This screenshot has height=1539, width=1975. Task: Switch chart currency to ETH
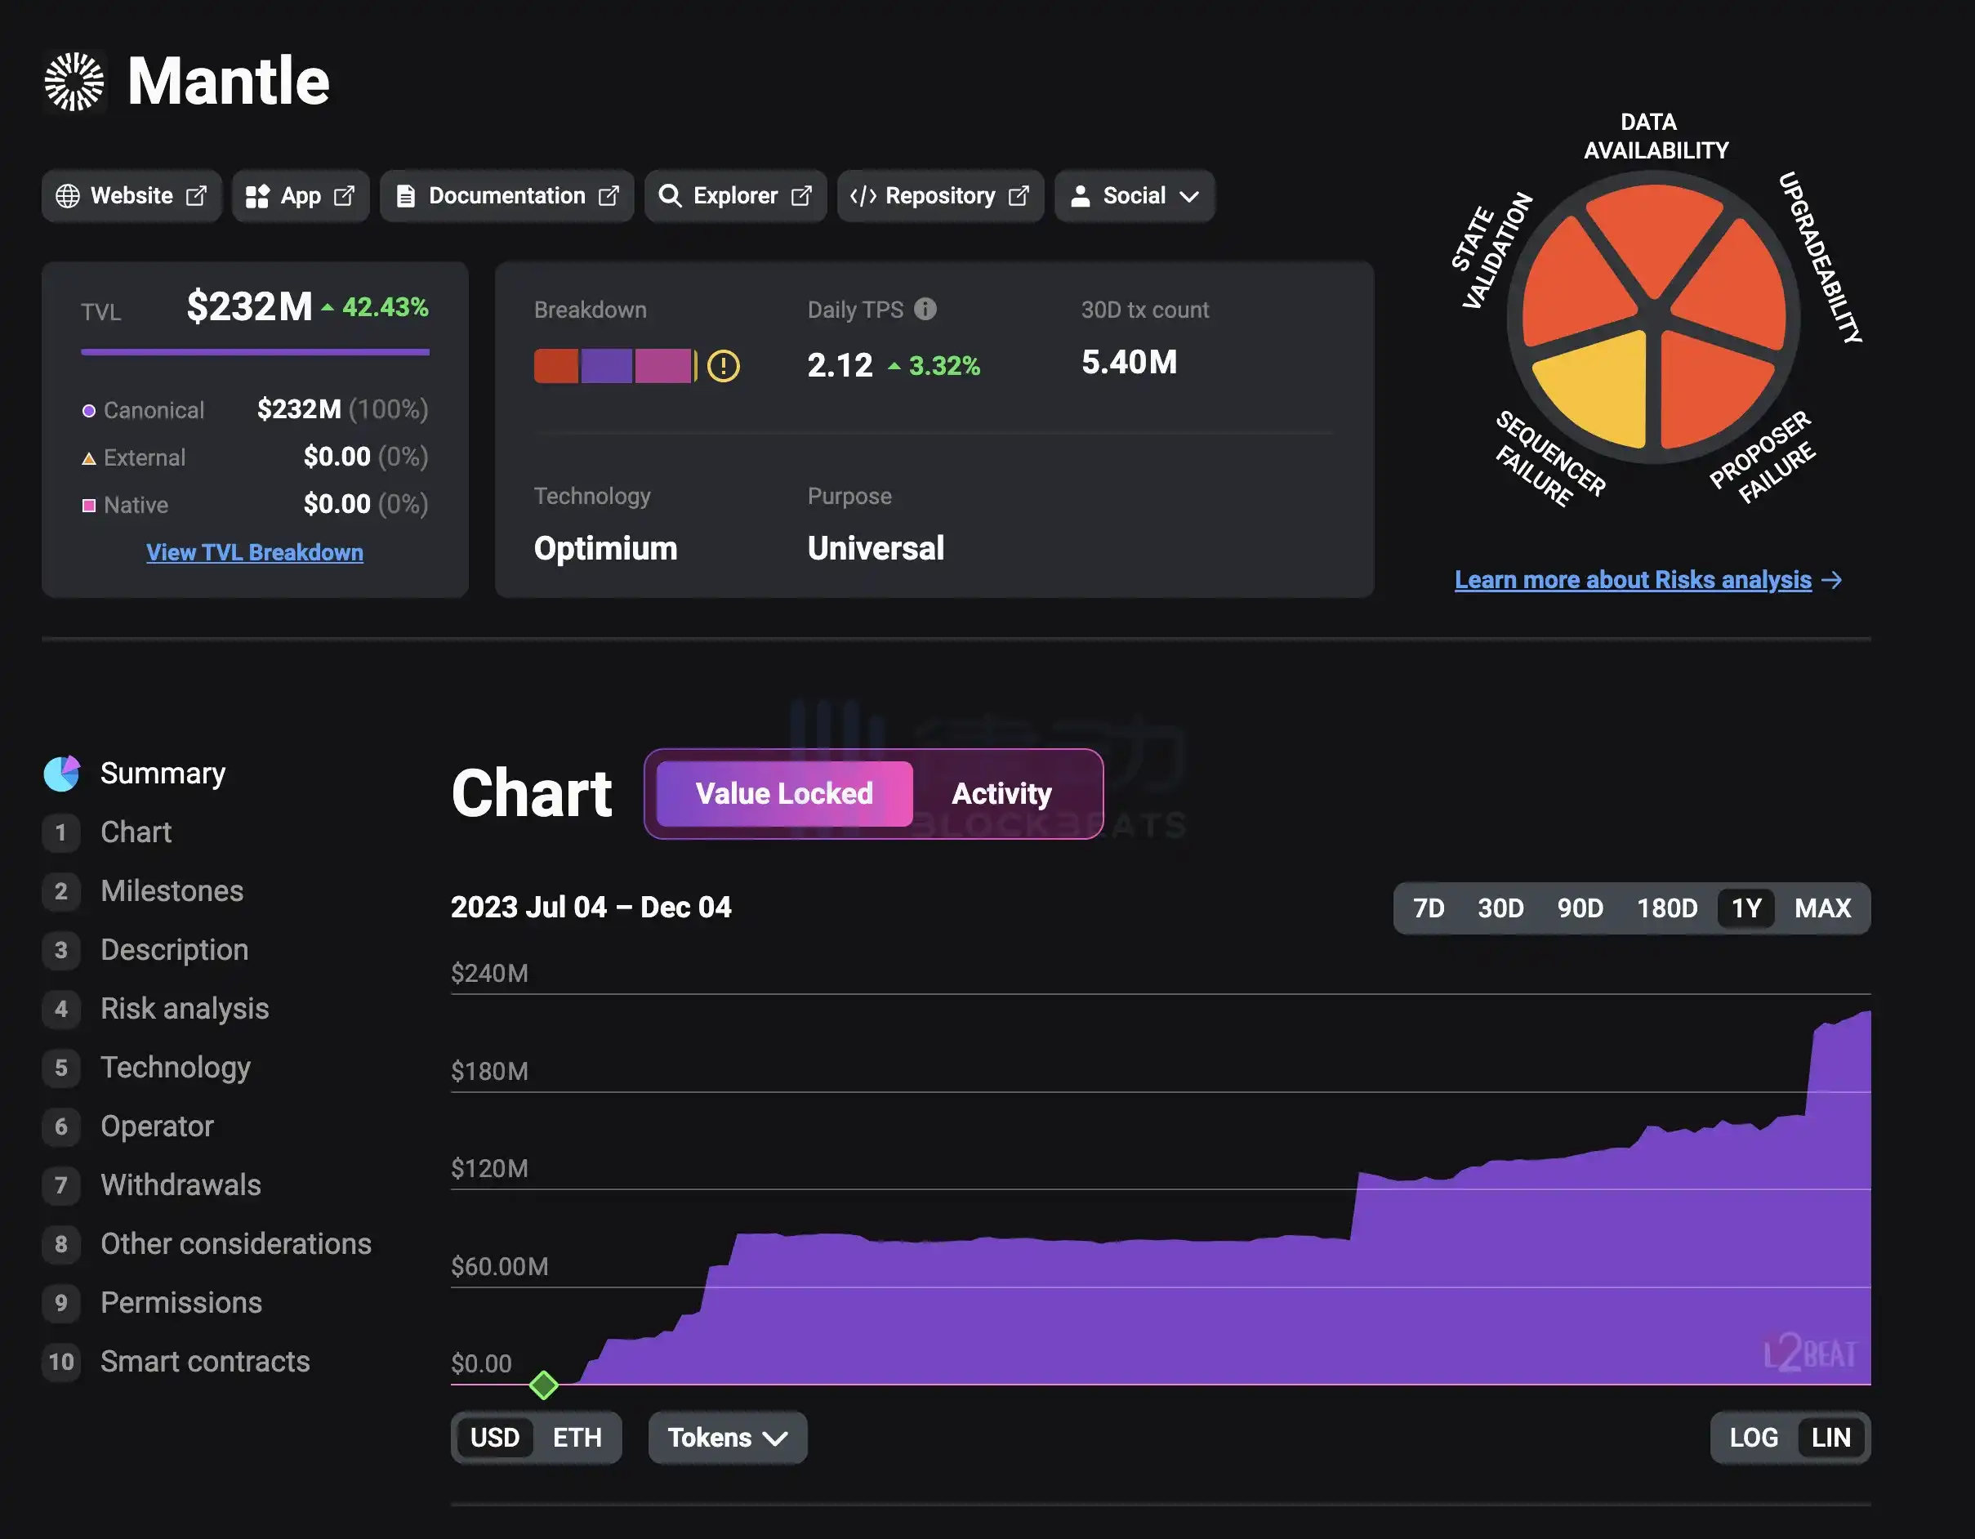tap(576, 1437)
